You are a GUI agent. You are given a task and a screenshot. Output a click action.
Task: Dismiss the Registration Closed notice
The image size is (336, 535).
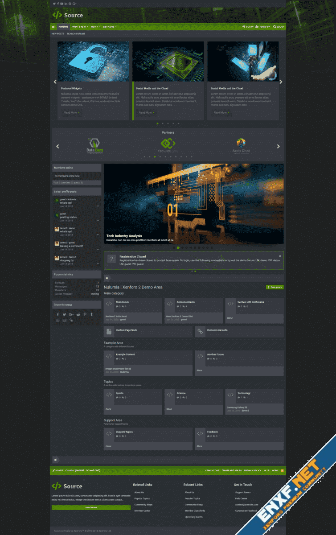(x=280, y=256)
